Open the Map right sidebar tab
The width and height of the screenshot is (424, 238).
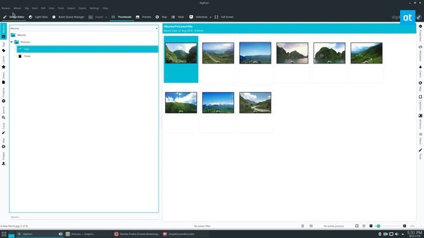[420, 87]
